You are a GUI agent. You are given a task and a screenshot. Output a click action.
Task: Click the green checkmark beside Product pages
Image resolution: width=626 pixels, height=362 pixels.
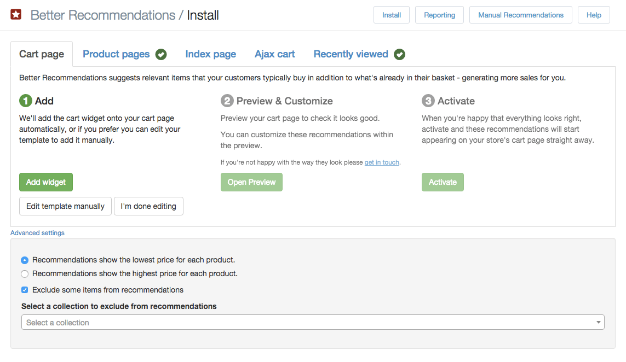(x=161, y=54)
